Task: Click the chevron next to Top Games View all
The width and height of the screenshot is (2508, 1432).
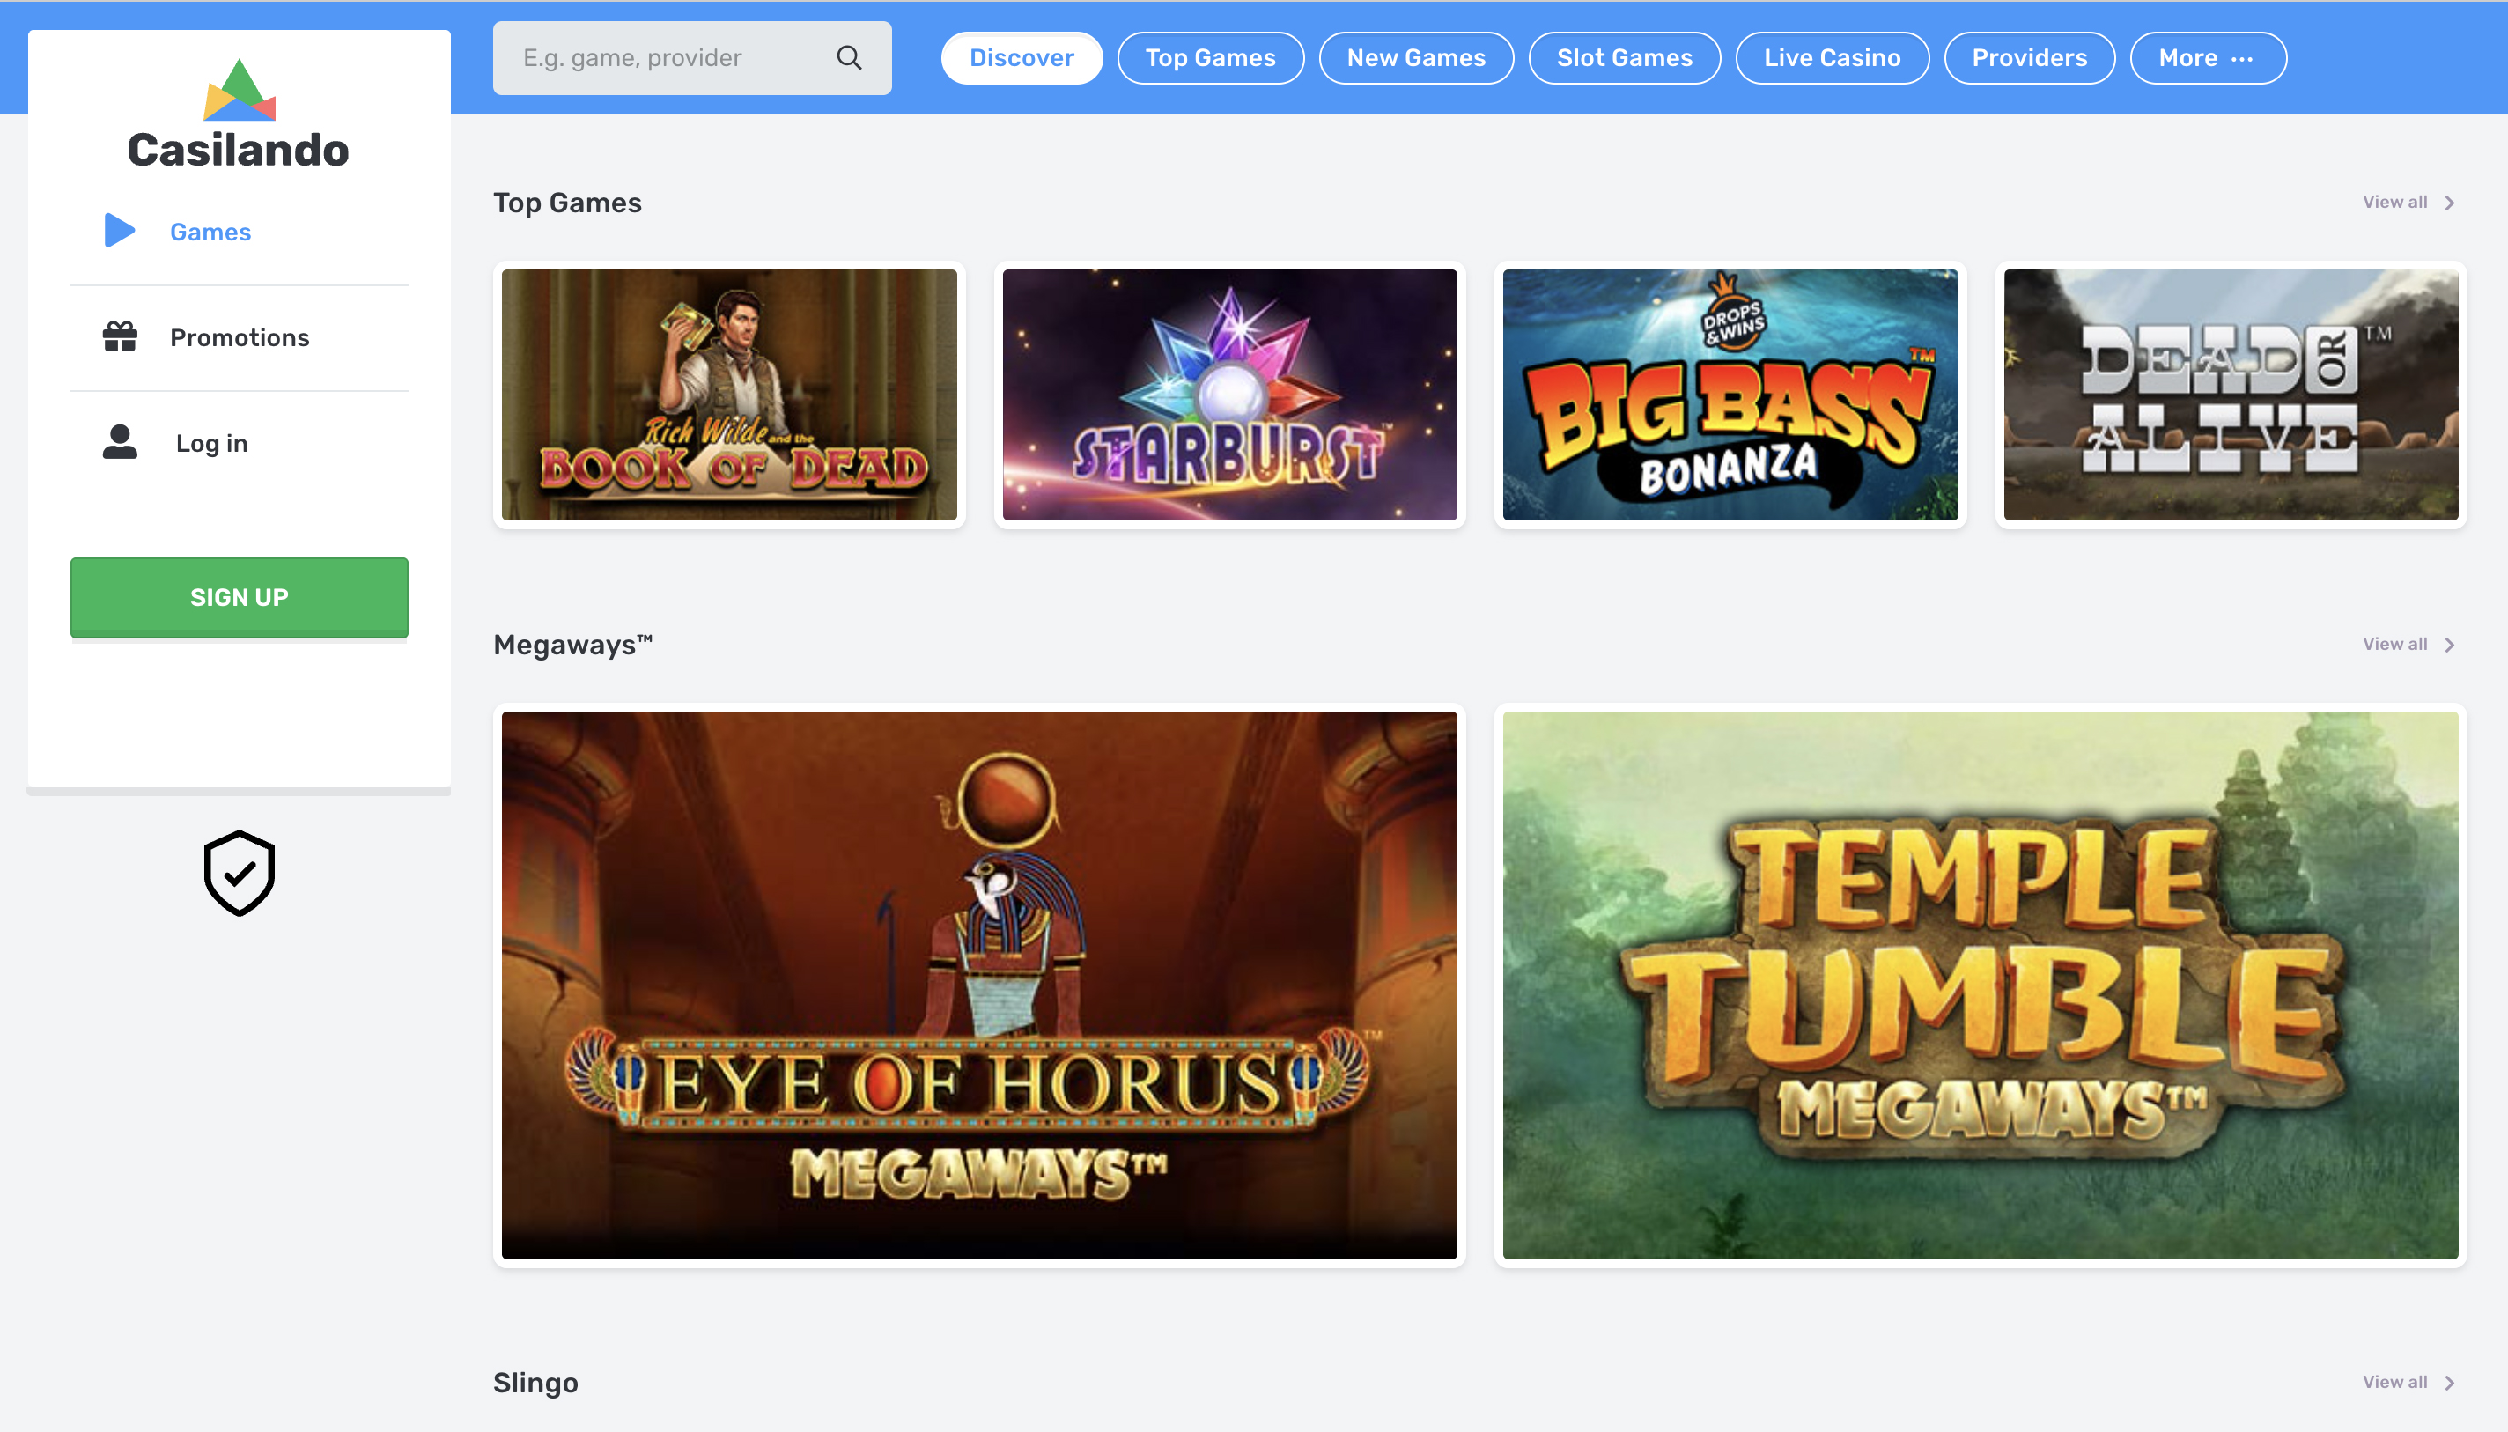Action: (x=2449, y=202)
